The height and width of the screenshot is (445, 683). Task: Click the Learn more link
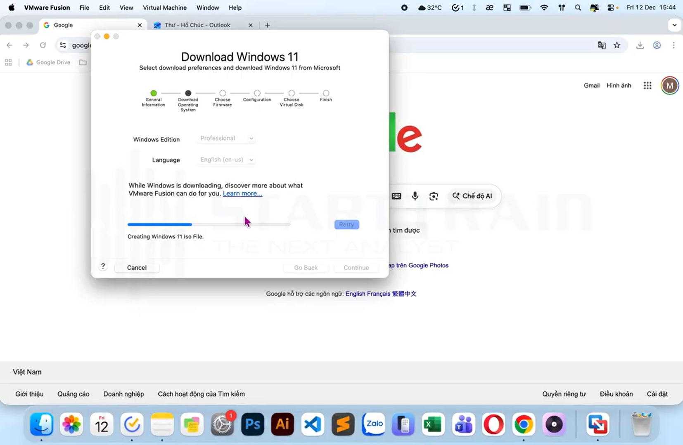pyautogui.click(x=242, y=193)
